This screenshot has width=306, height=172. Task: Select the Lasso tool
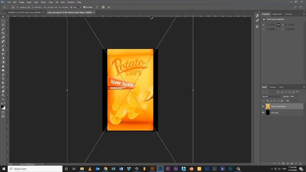point(3,25)
